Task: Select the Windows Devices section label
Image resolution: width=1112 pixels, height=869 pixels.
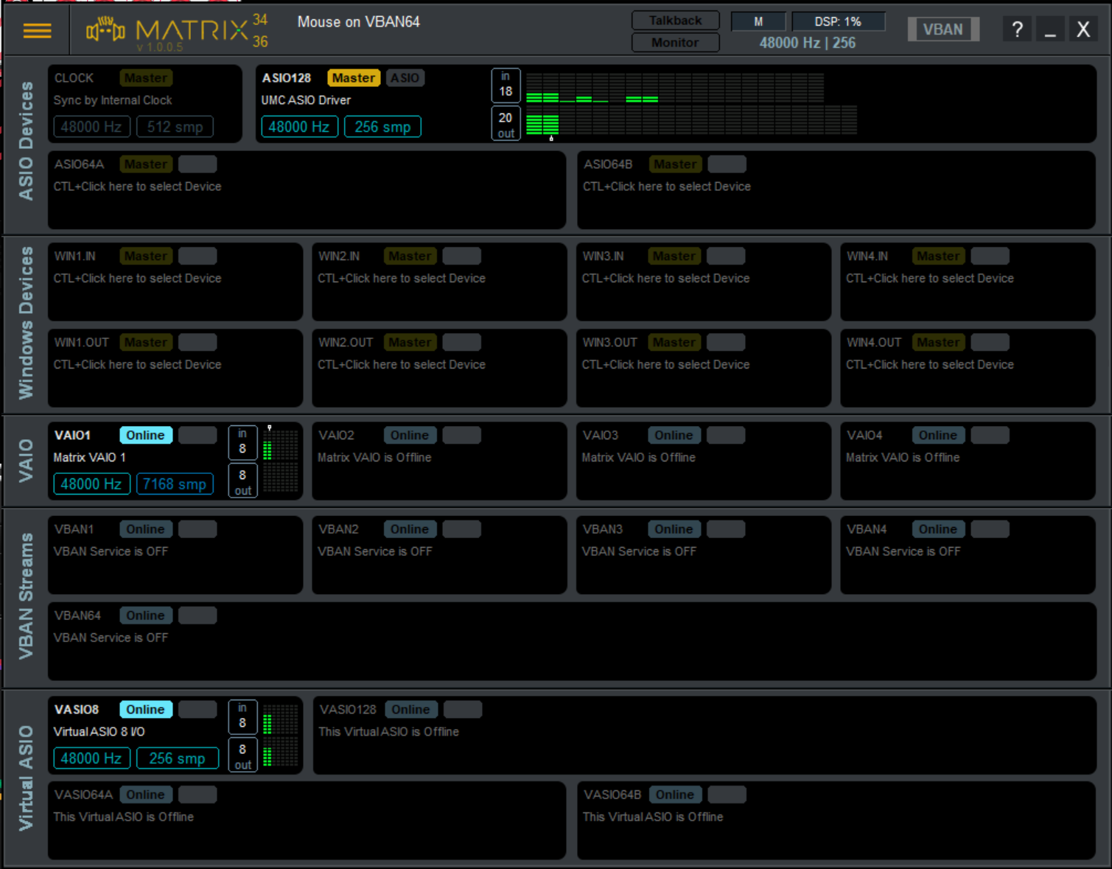Action: coord(26,323)
